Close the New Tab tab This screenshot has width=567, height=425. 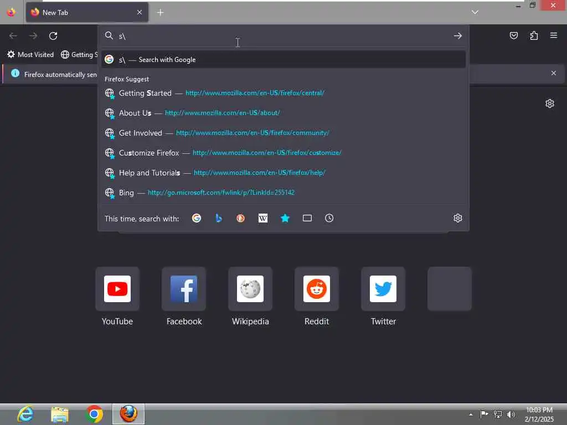coord(140,12)
